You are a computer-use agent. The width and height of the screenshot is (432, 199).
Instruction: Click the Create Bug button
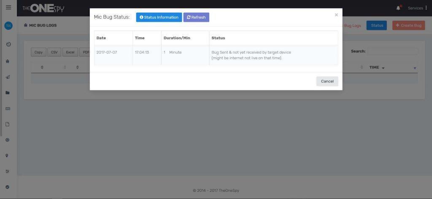408,25
